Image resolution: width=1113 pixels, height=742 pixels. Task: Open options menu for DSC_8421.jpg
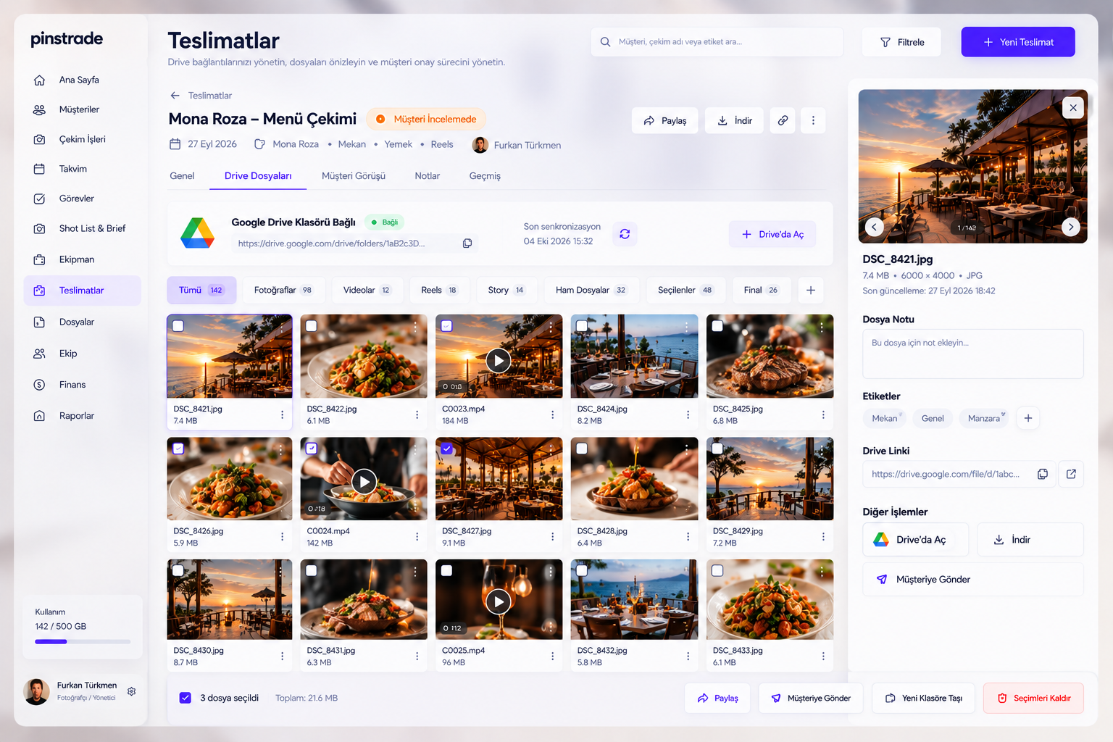(x=282, y=414)
